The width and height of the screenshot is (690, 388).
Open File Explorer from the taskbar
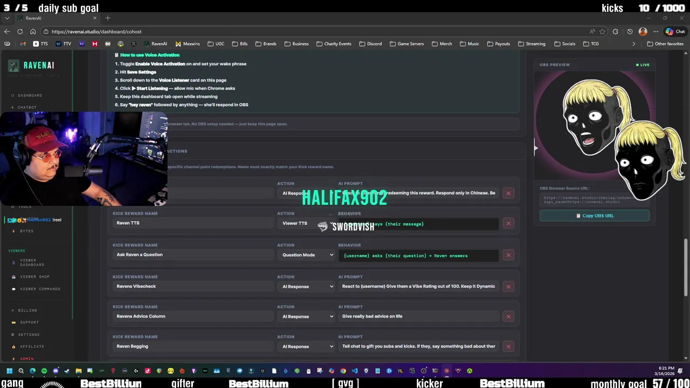click(x=78, y=371)
